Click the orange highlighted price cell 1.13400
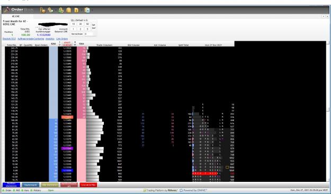The image size is (331, 194). (67, 117)
